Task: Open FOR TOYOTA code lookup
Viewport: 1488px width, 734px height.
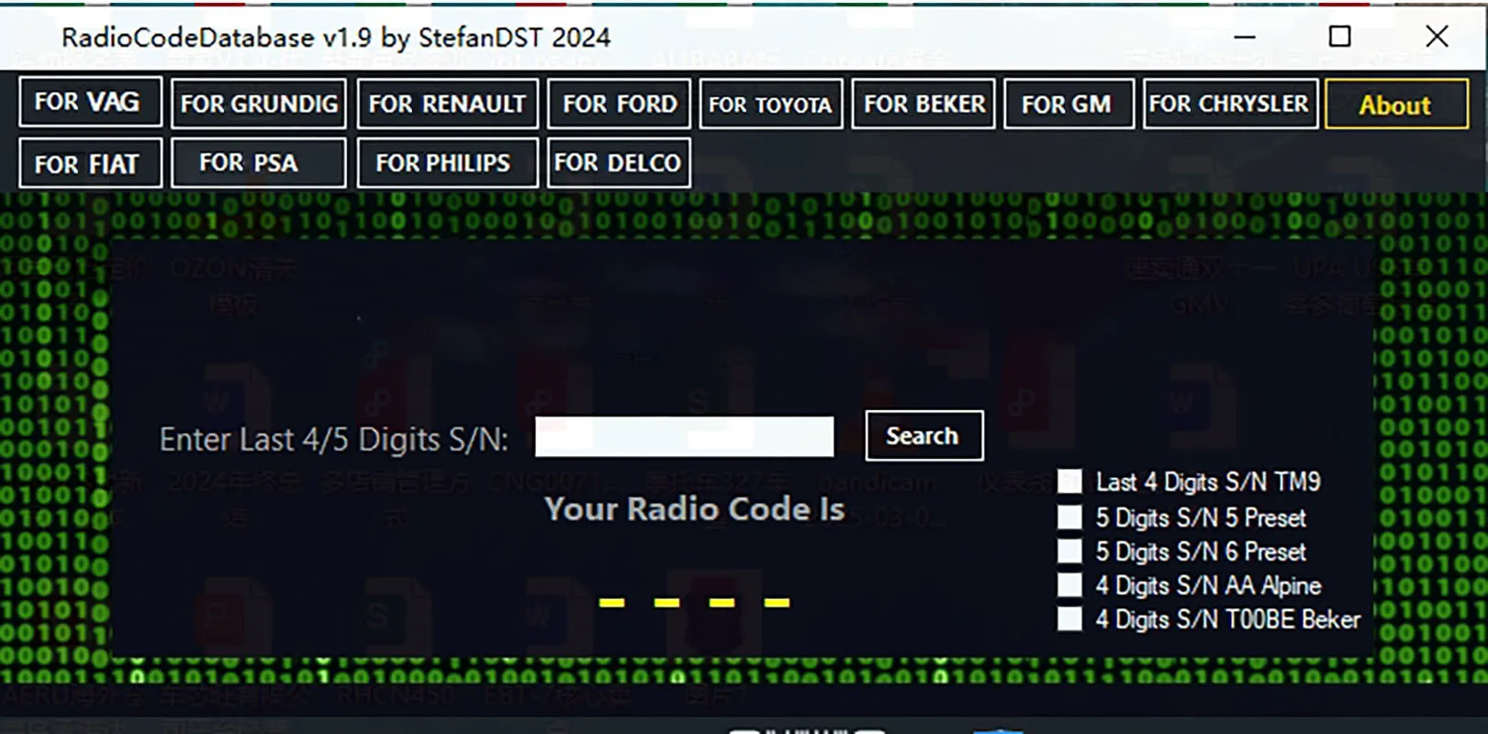Action: [770, 105]
